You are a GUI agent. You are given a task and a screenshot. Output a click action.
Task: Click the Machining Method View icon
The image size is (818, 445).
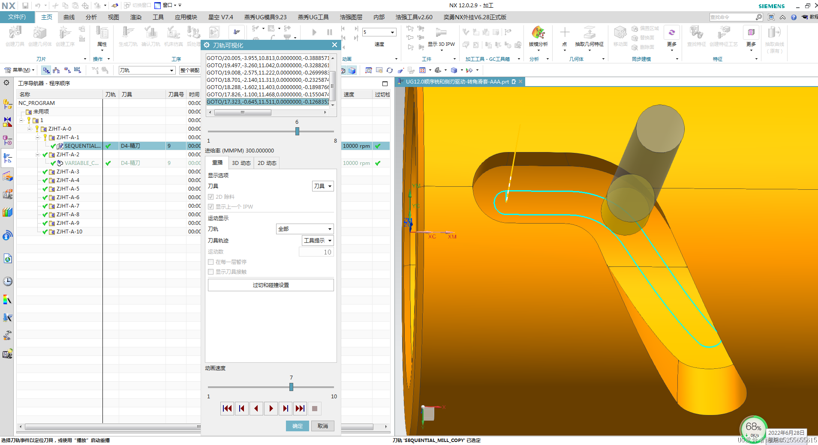[78, 70]
